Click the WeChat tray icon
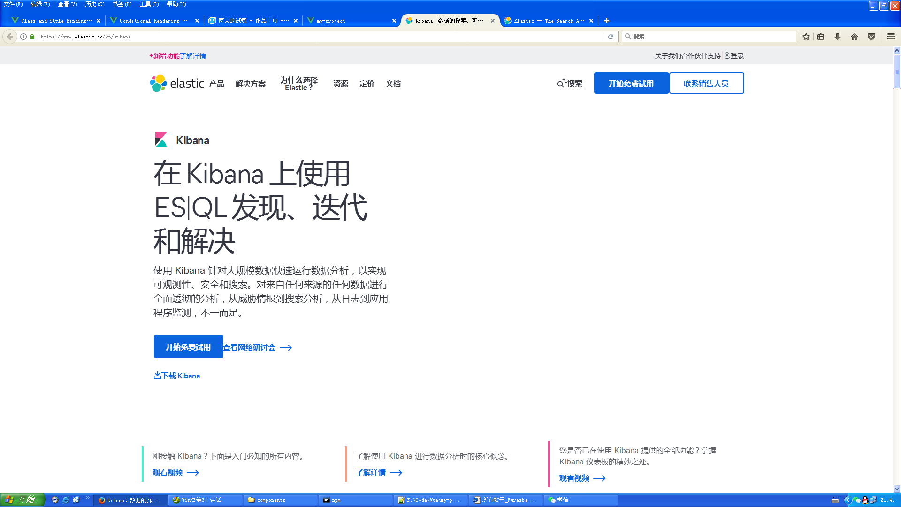The width and height of the screenshot is (901, 507). (x=856, y=500)
